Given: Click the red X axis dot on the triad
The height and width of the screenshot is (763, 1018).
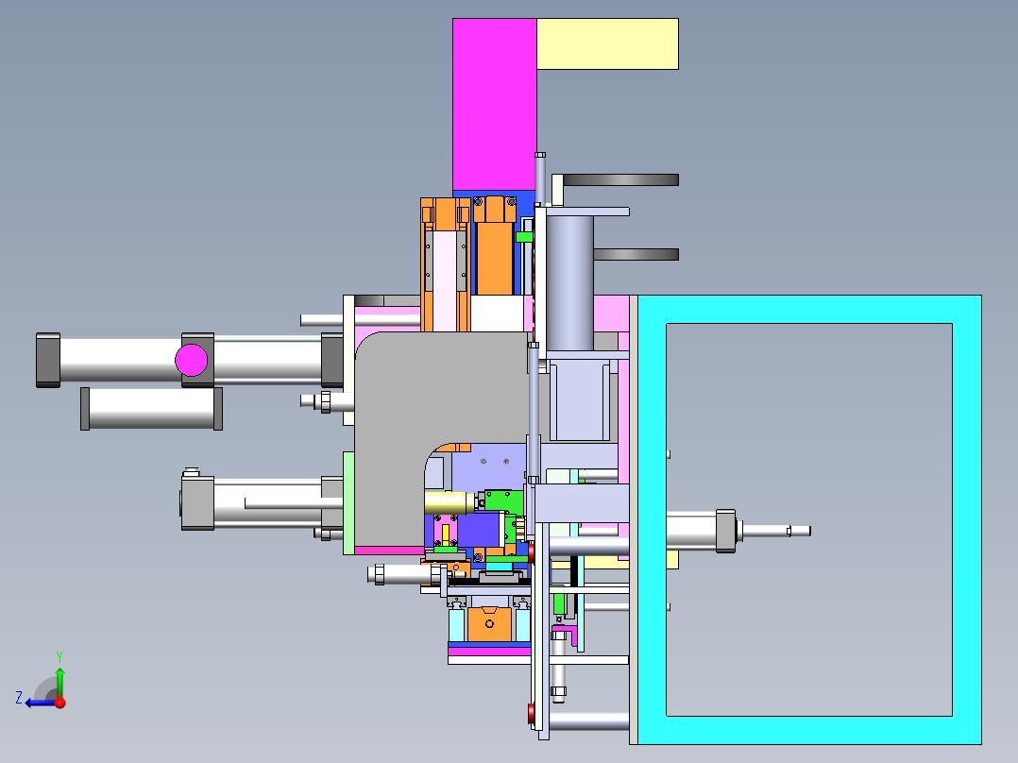Looking at the screenshot, I should coord(60,703).
